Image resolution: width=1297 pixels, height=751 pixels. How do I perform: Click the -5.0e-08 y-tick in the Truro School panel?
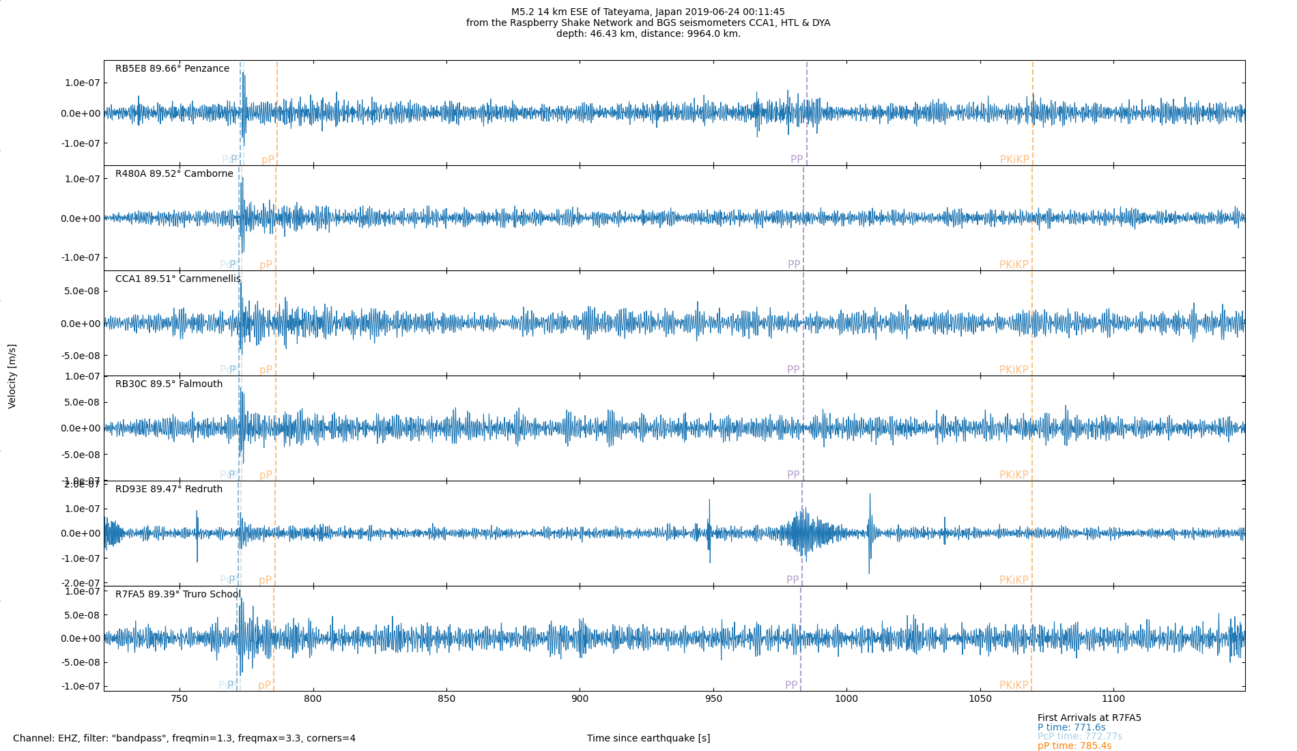pos(81,662)
